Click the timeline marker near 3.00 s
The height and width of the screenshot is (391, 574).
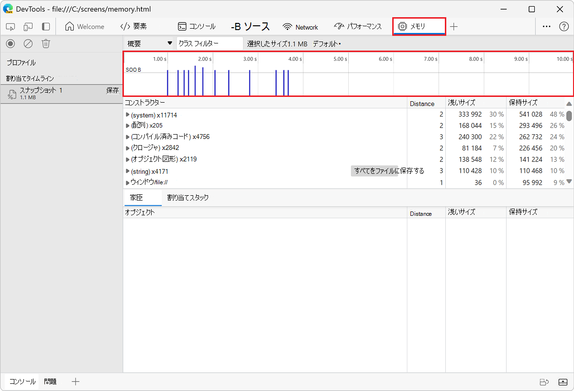click(250, 83)
